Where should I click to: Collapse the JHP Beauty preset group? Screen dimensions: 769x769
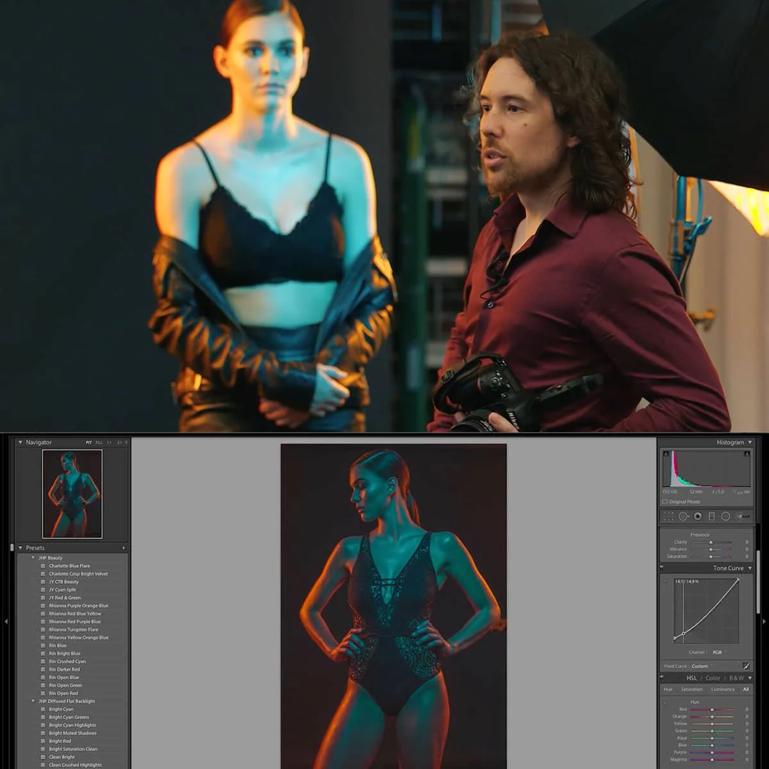pyautogui.click(x=34, y=558)
